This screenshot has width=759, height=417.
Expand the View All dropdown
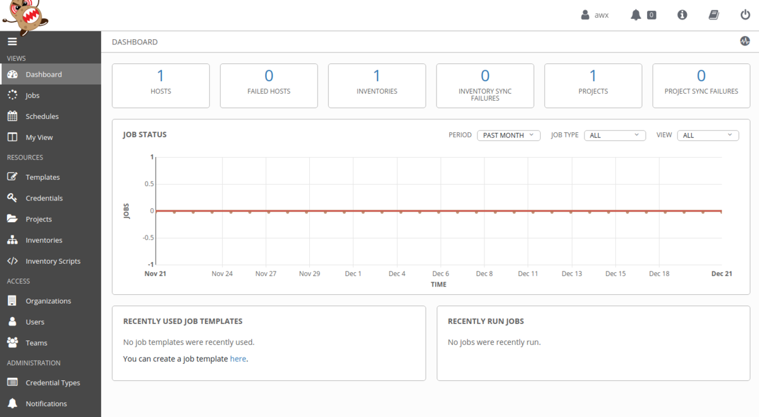coord(708,135)
